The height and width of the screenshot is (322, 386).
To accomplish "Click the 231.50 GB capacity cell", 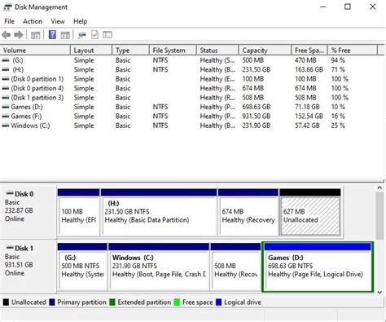I will point(257,69).
